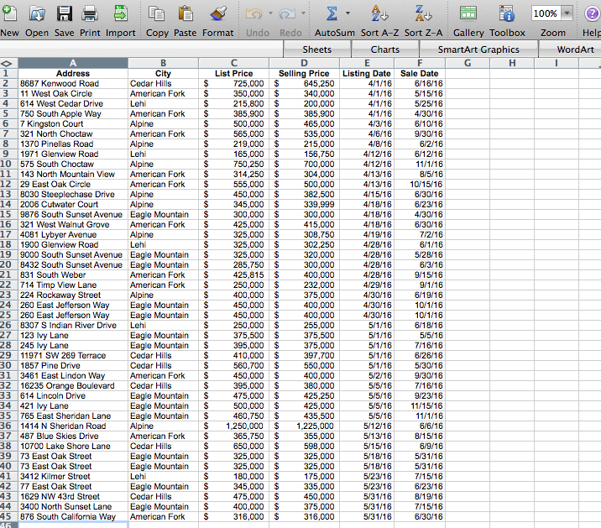Select the 10/15/16 sale date cell

[420, 184]
